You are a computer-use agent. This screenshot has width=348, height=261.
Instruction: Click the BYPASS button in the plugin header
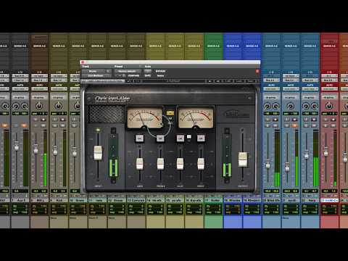(x=160, y=71)
